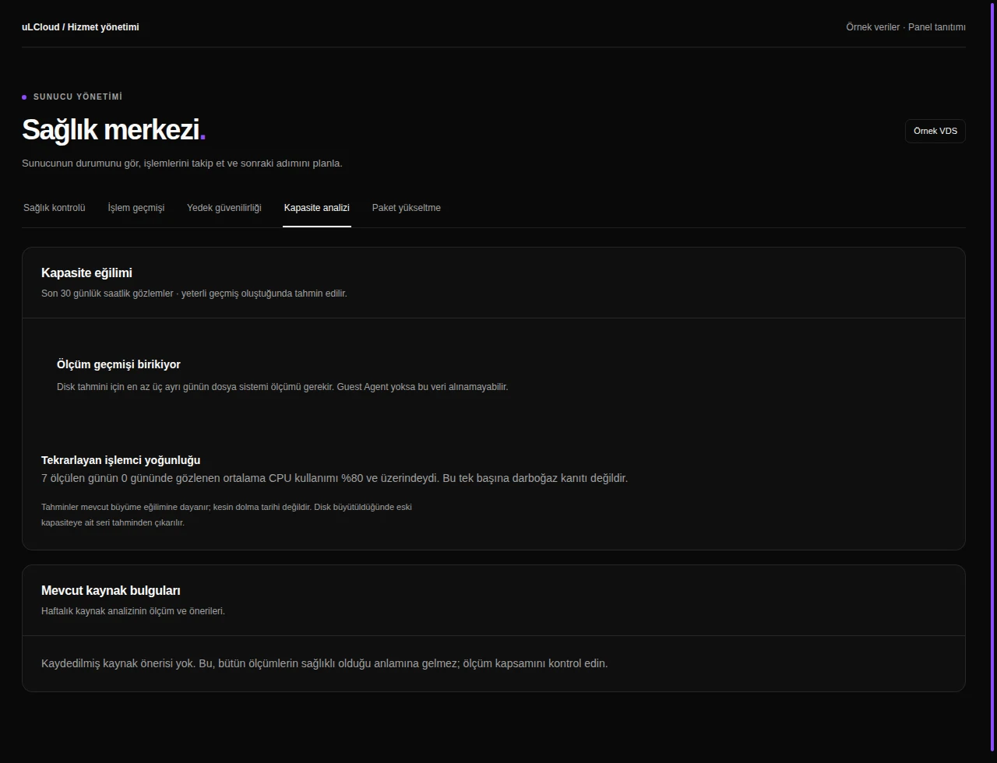
Task: Click the Mevcut kaynak bulguları heading
Action: click(x=111, y=591)
